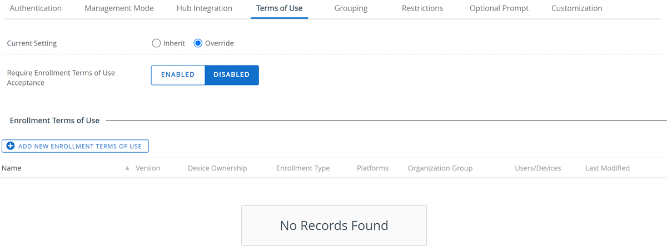Screen dimensions: 667x251
Task: Switch to the Management Mode tab
Action: pos(119,8)
